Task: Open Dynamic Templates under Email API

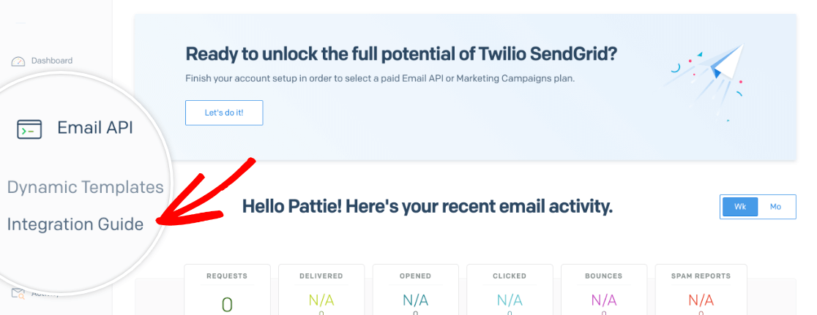Action: tap(85, 186)
